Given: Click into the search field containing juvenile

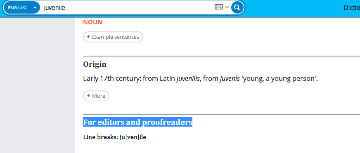Looking at the screenshot, I should click(128, 7).
